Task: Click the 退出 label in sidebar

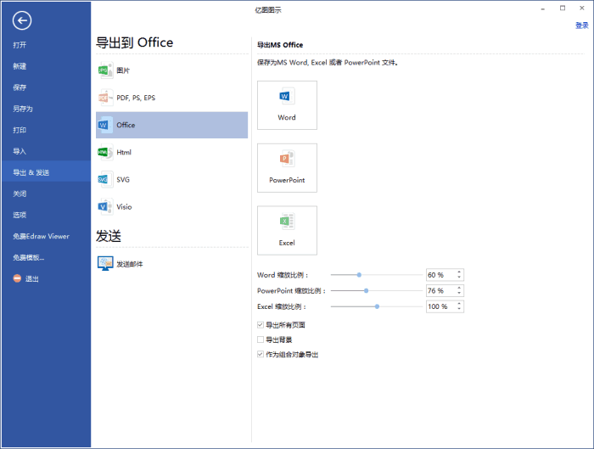Action: (32, 279)
